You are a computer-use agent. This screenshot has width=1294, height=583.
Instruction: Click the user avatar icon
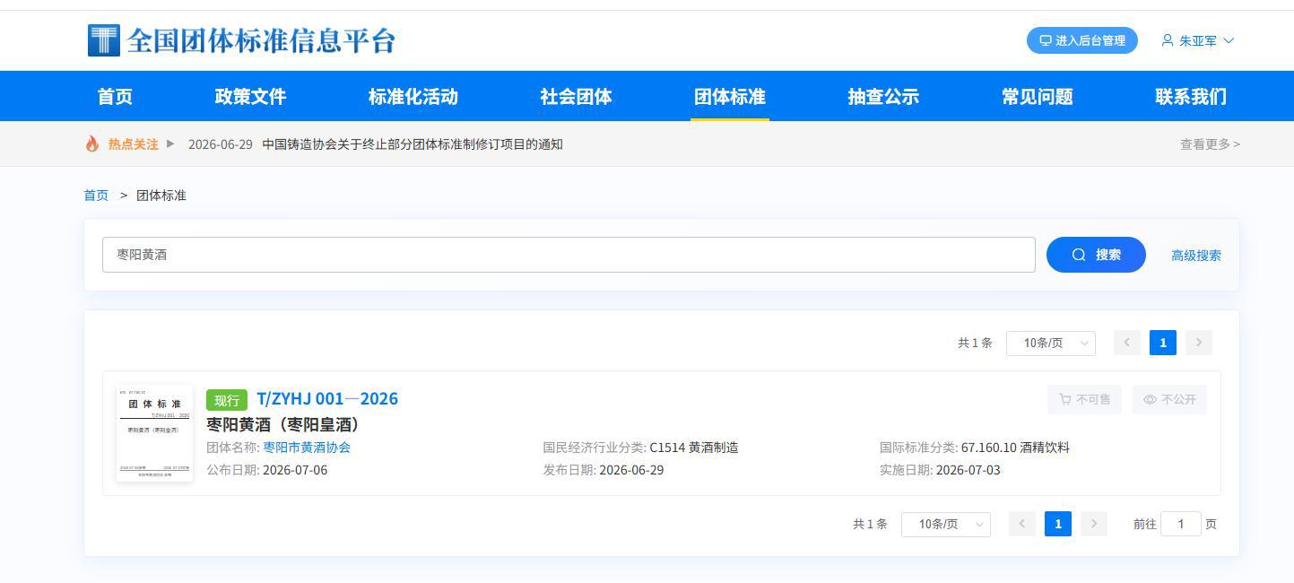pyautogui.click(x=1168, y=40)
